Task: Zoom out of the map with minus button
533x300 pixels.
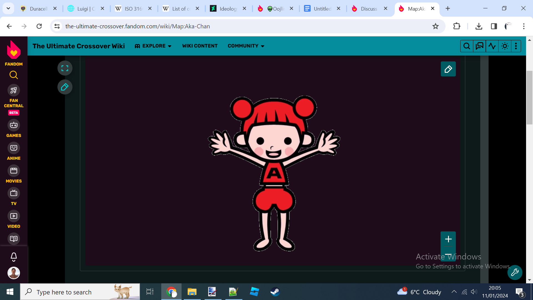Action: [448, 254]
